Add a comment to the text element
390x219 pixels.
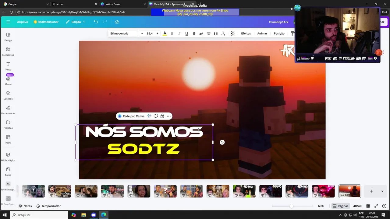156,116
